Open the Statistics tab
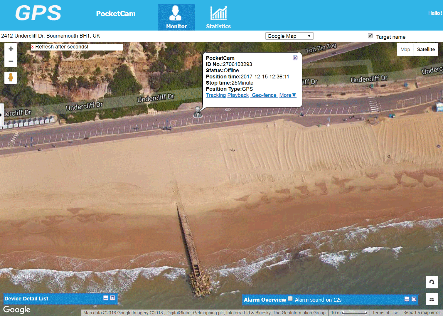Screen dimensions: 443x316 click(x=218, y=18)
